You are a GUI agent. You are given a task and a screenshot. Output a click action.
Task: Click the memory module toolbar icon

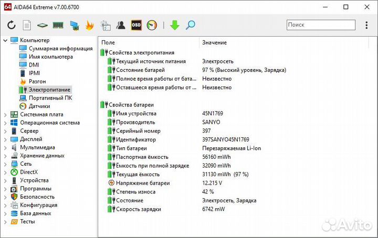coord(58,25)
